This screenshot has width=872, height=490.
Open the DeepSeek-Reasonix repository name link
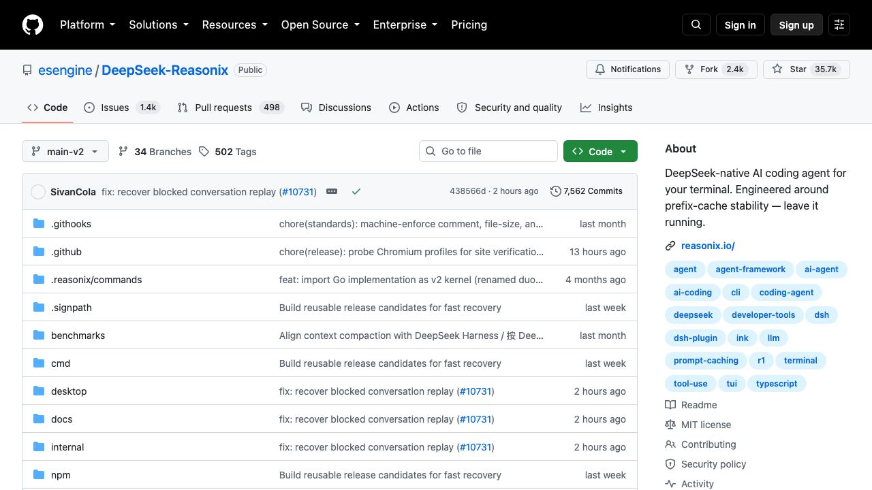pos(165,70)
